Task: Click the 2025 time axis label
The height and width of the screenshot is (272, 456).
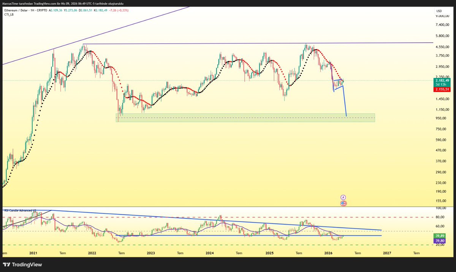Action: (269, 253)
